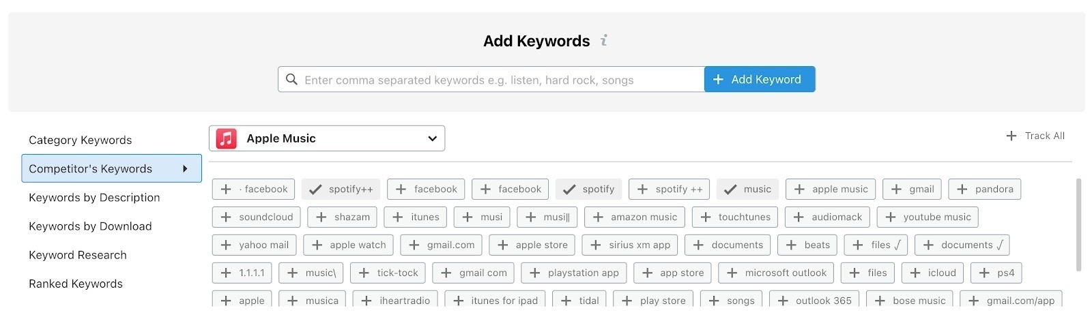Click the keyword list vertical scrollbar
Viewport: 1092px width, 334px height.
pyautogui.click(x=1078, y=225)
